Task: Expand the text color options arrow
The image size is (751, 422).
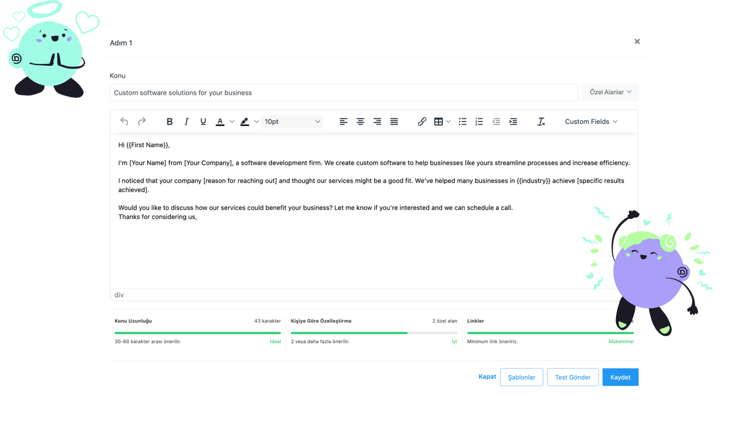Action: click(x=232, y=122)
